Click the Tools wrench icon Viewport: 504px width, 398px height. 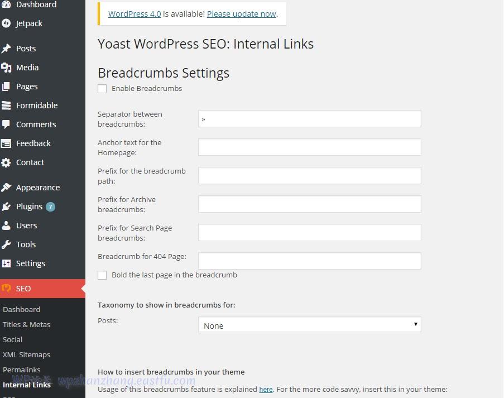pos(6,244)
